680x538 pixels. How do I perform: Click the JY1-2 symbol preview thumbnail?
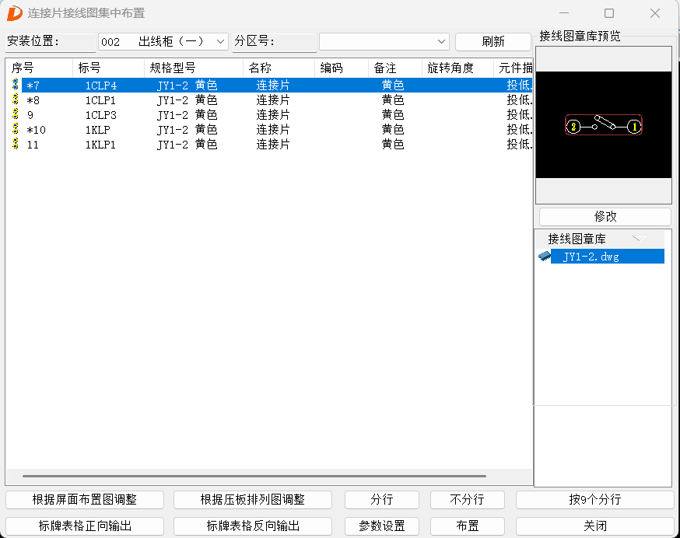click(603, 125)
